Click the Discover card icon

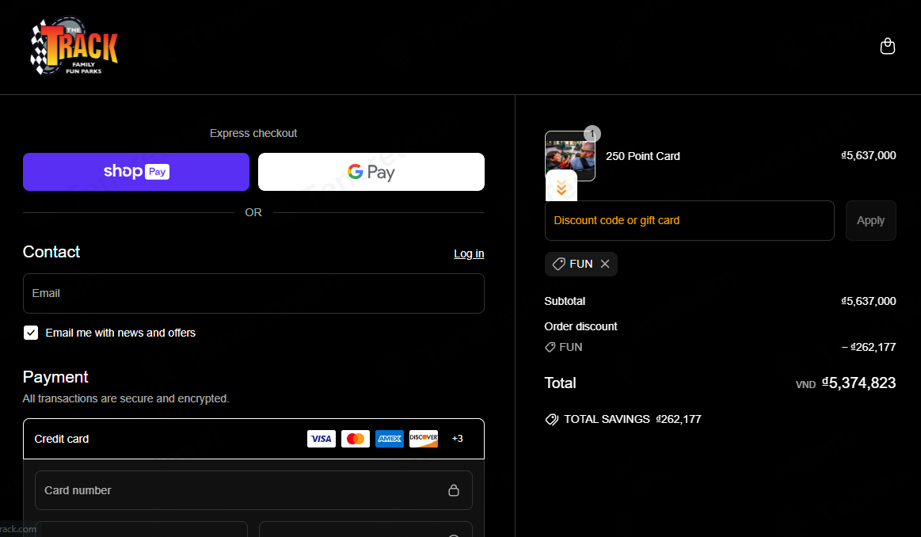(424, 439)
